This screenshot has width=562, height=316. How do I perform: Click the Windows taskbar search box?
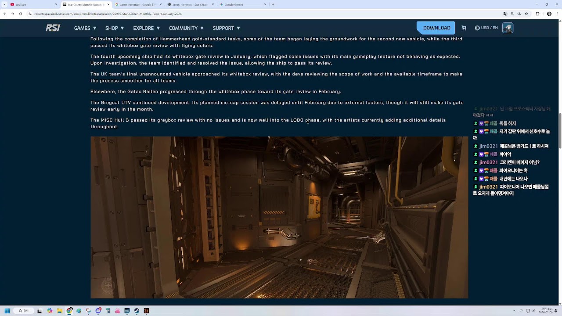point(24,311)
